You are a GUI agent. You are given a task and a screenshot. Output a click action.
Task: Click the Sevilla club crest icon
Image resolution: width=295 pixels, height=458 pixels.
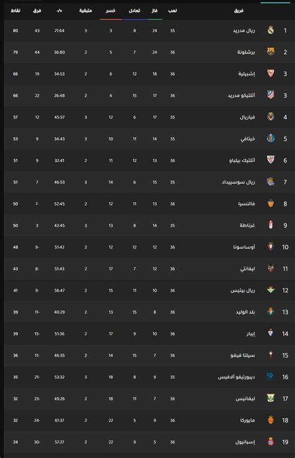[x=271, y=74]
